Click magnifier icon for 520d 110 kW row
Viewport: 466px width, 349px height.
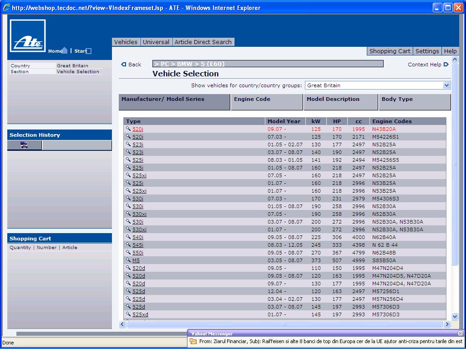[128, 268]
